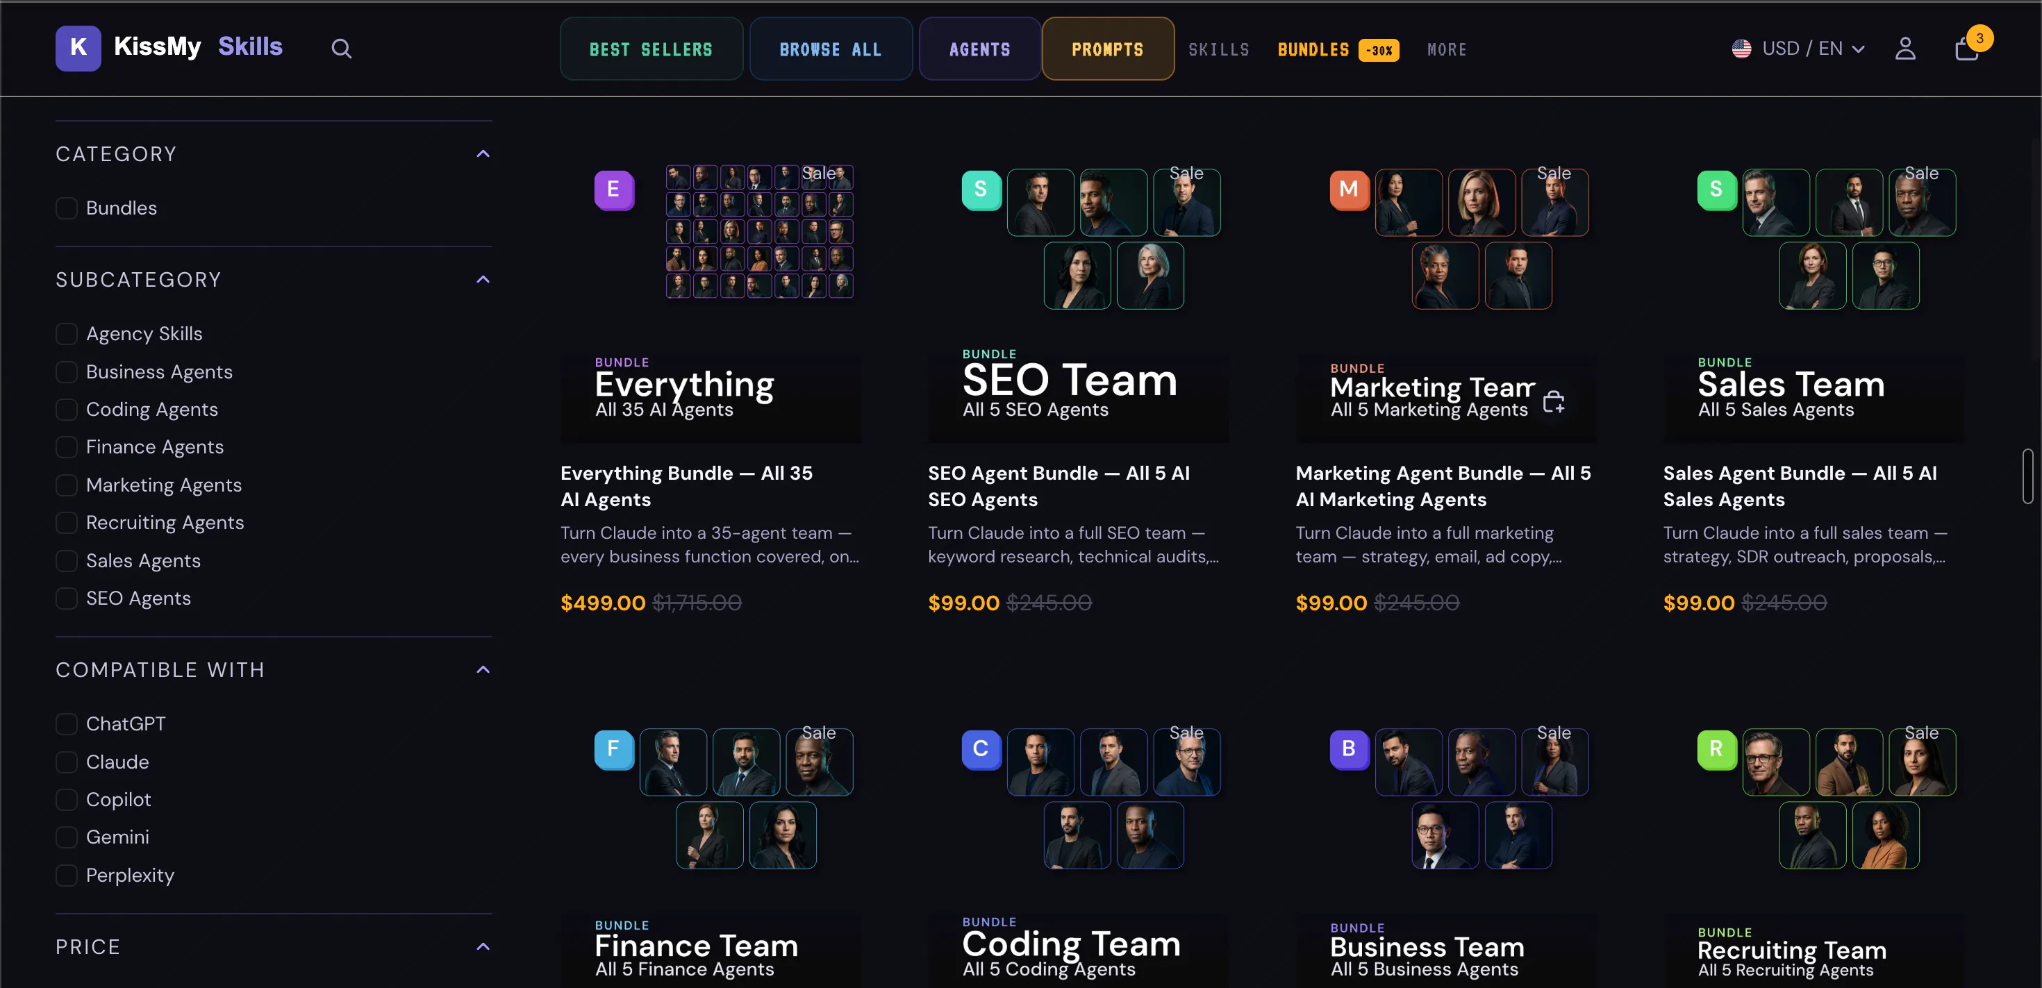Open Marketing Agent Bundle product title
The width and height of the screenshot is (2042, 988).
[x=1443, y=487]
